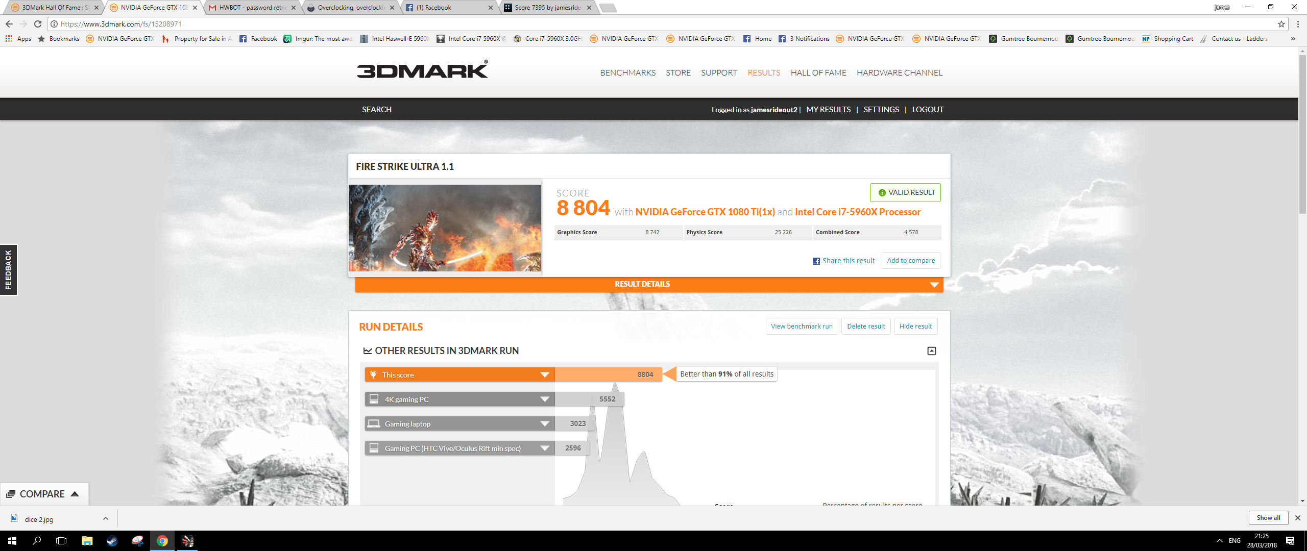Open the taskbar clock and date
The width and height of the screenshot is (1307, 551).
click(x=1262, y=541)
